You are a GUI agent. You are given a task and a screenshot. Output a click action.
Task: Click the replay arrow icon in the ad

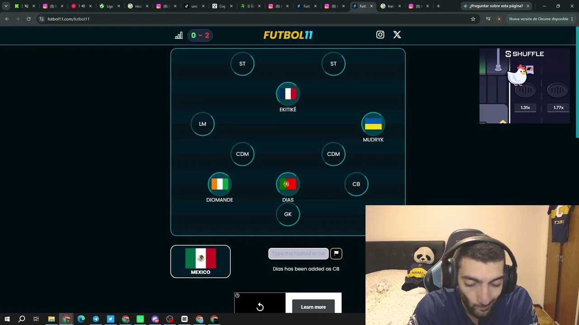coord(260,307)
